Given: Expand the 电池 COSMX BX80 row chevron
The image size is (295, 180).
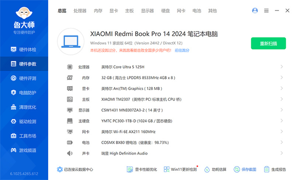Looking at the screenshot, I should click(281, 142).
